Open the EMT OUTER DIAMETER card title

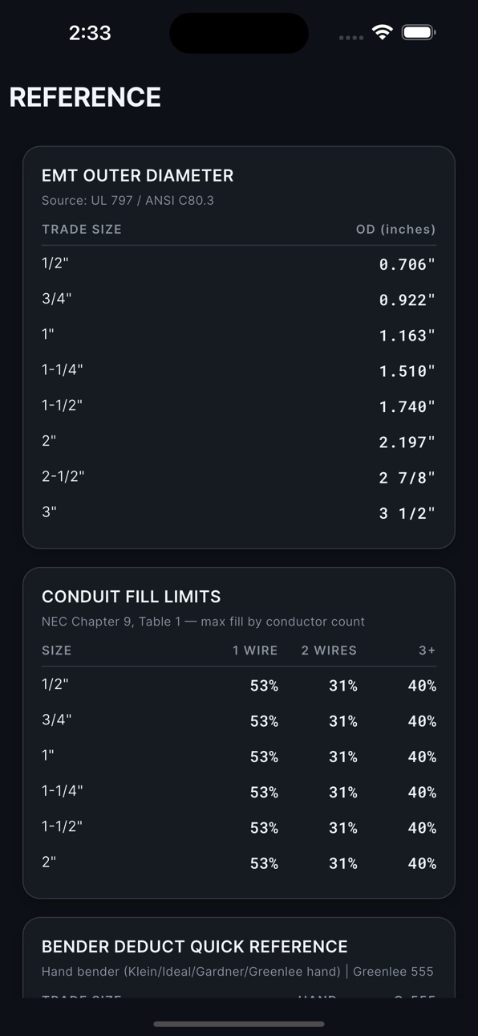138,175
